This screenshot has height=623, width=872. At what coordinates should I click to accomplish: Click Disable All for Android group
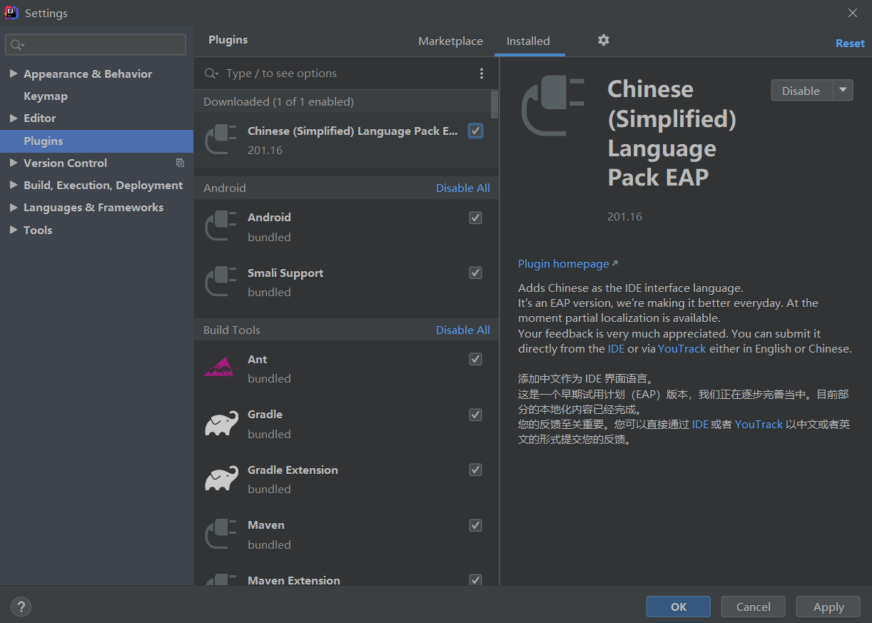tap(463, 188)
